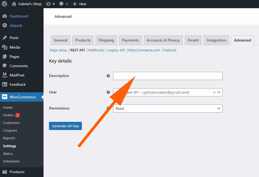Go to WooCommerce Settings submenu

pos(10,146)
